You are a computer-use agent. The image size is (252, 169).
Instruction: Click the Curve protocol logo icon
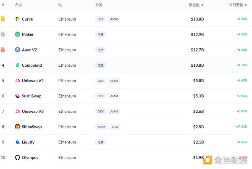(x=17, y=19)
